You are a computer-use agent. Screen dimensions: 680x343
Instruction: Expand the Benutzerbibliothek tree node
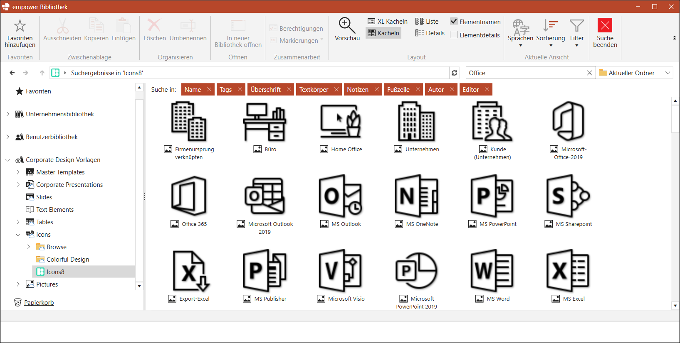(7, 137)
